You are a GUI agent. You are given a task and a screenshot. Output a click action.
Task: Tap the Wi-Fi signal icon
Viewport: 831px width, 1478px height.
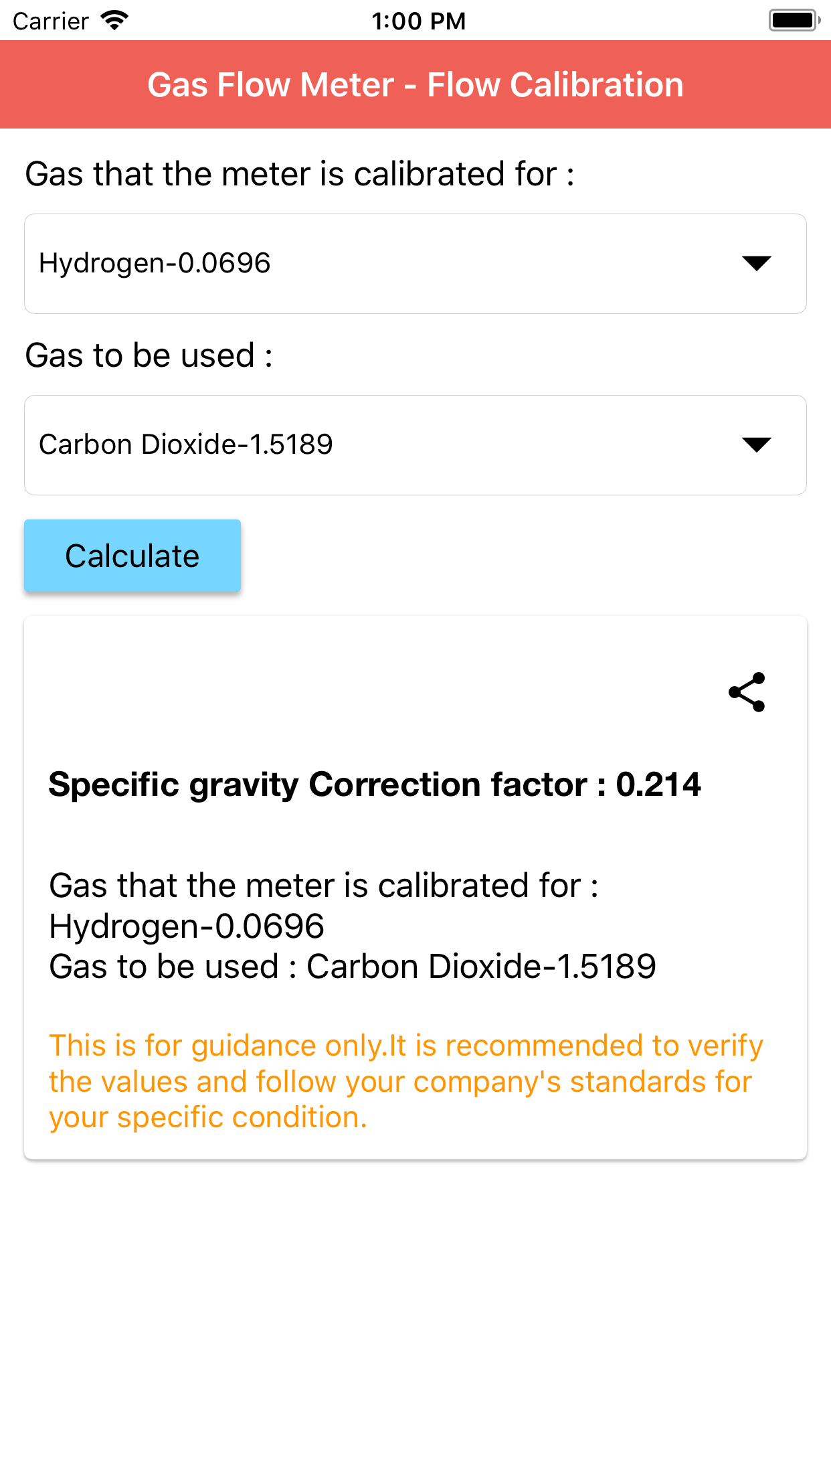(114, 21)
